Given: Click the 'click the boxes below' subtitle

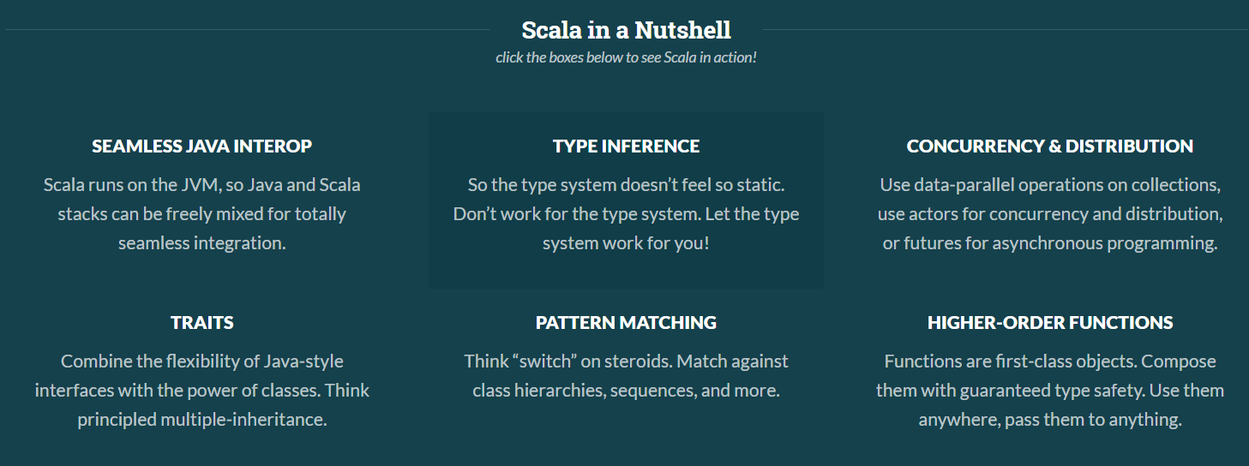Looking at the screenshot, I should click(626, 58).
